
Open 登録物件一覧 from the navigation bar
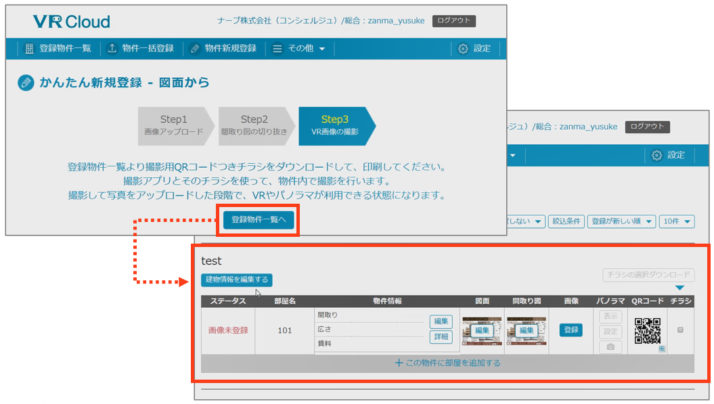(58, 49)
